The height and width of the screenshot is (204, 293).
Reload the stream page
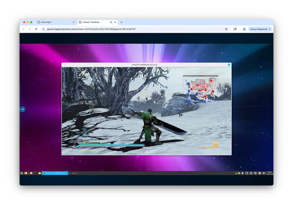point(36,29)
